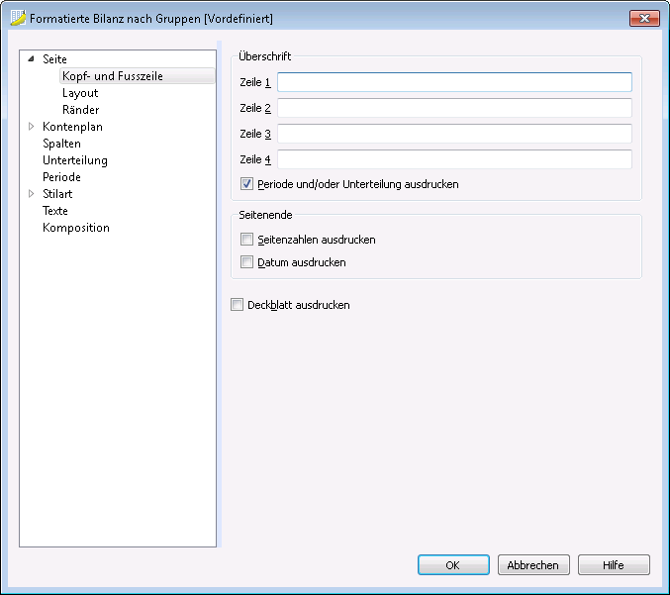Focus the Zeile 1 heading field

[454, 82]
